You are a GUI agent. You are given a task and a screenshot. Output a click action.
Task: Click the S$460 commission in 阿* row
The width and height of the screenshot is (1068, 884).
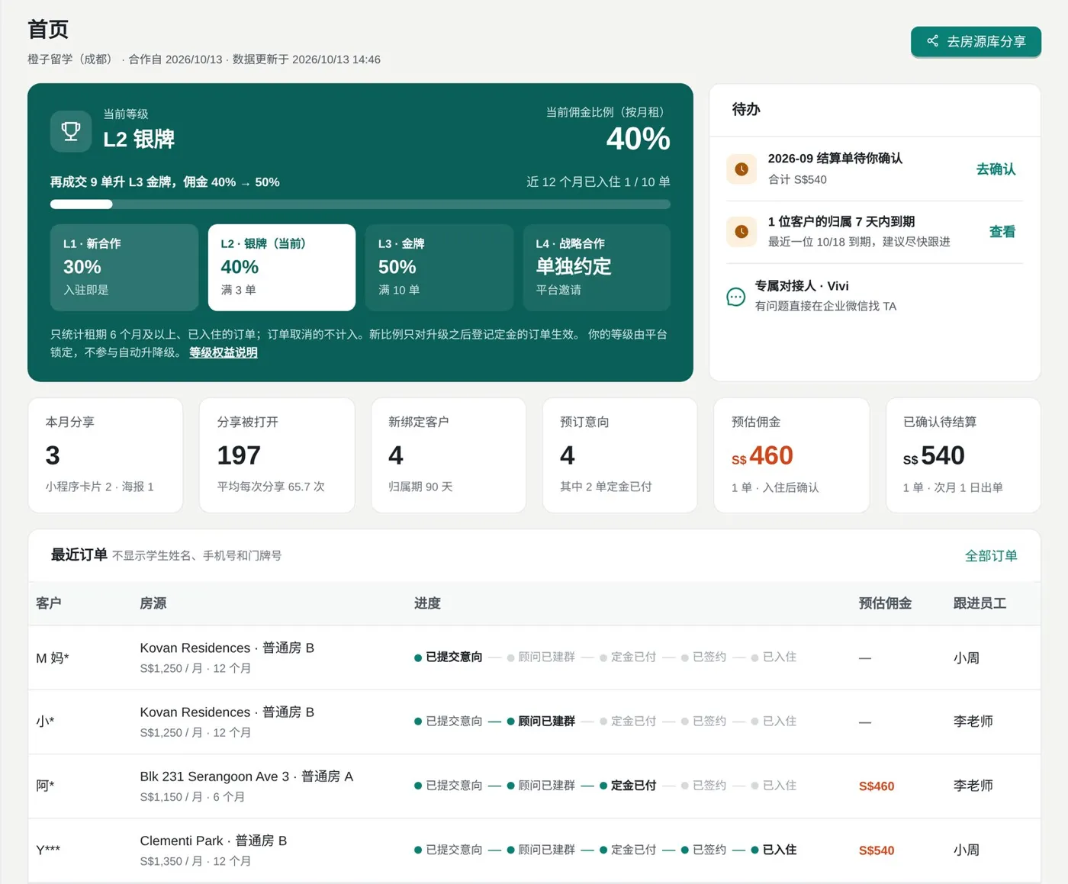877,786
